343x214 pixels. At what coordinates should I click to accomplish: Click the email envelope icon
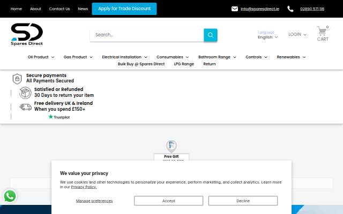[x=235, y=9]
